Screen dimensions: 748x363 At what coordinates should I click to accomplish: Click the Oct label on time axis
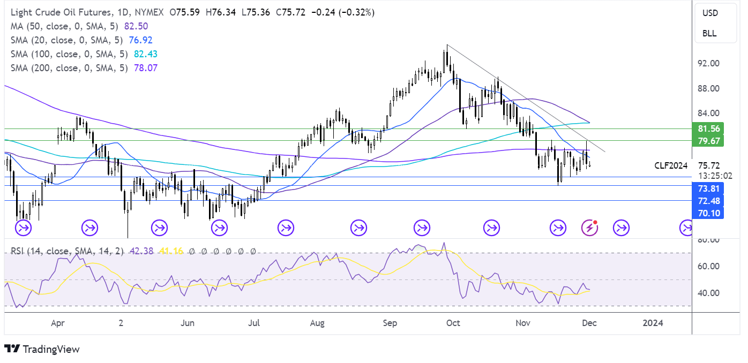[453, 323]
